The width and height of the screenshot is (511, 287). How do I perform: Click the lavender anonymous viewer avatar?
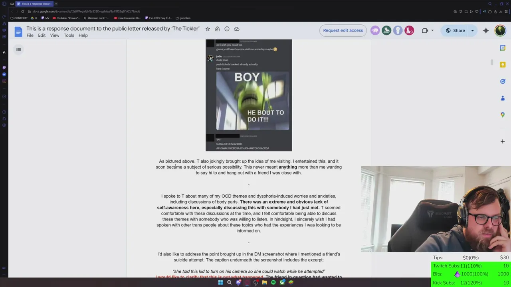(398, 30)
